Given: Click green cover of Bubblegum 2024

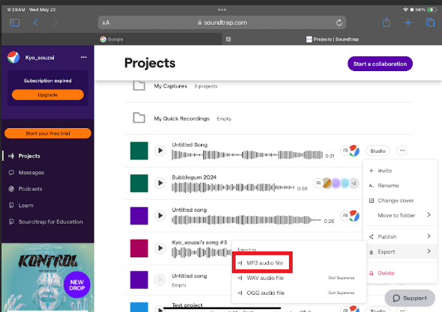Looking at the screenshot, I should 139,183.
